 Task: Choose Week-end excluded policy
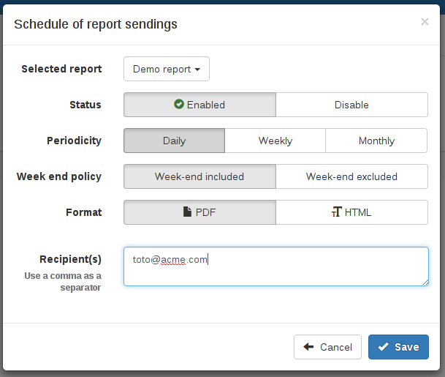(x=351, y=176)
